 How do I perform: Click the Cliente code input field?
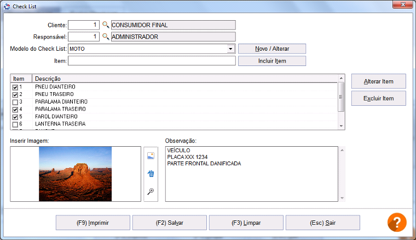pos(84,25)
